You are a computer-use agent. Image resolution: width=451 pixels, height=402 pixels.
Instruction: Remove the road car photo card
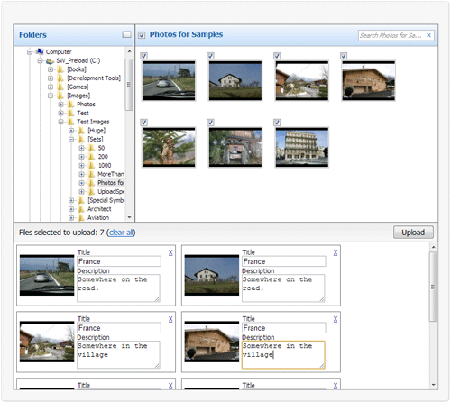(170, 252)
